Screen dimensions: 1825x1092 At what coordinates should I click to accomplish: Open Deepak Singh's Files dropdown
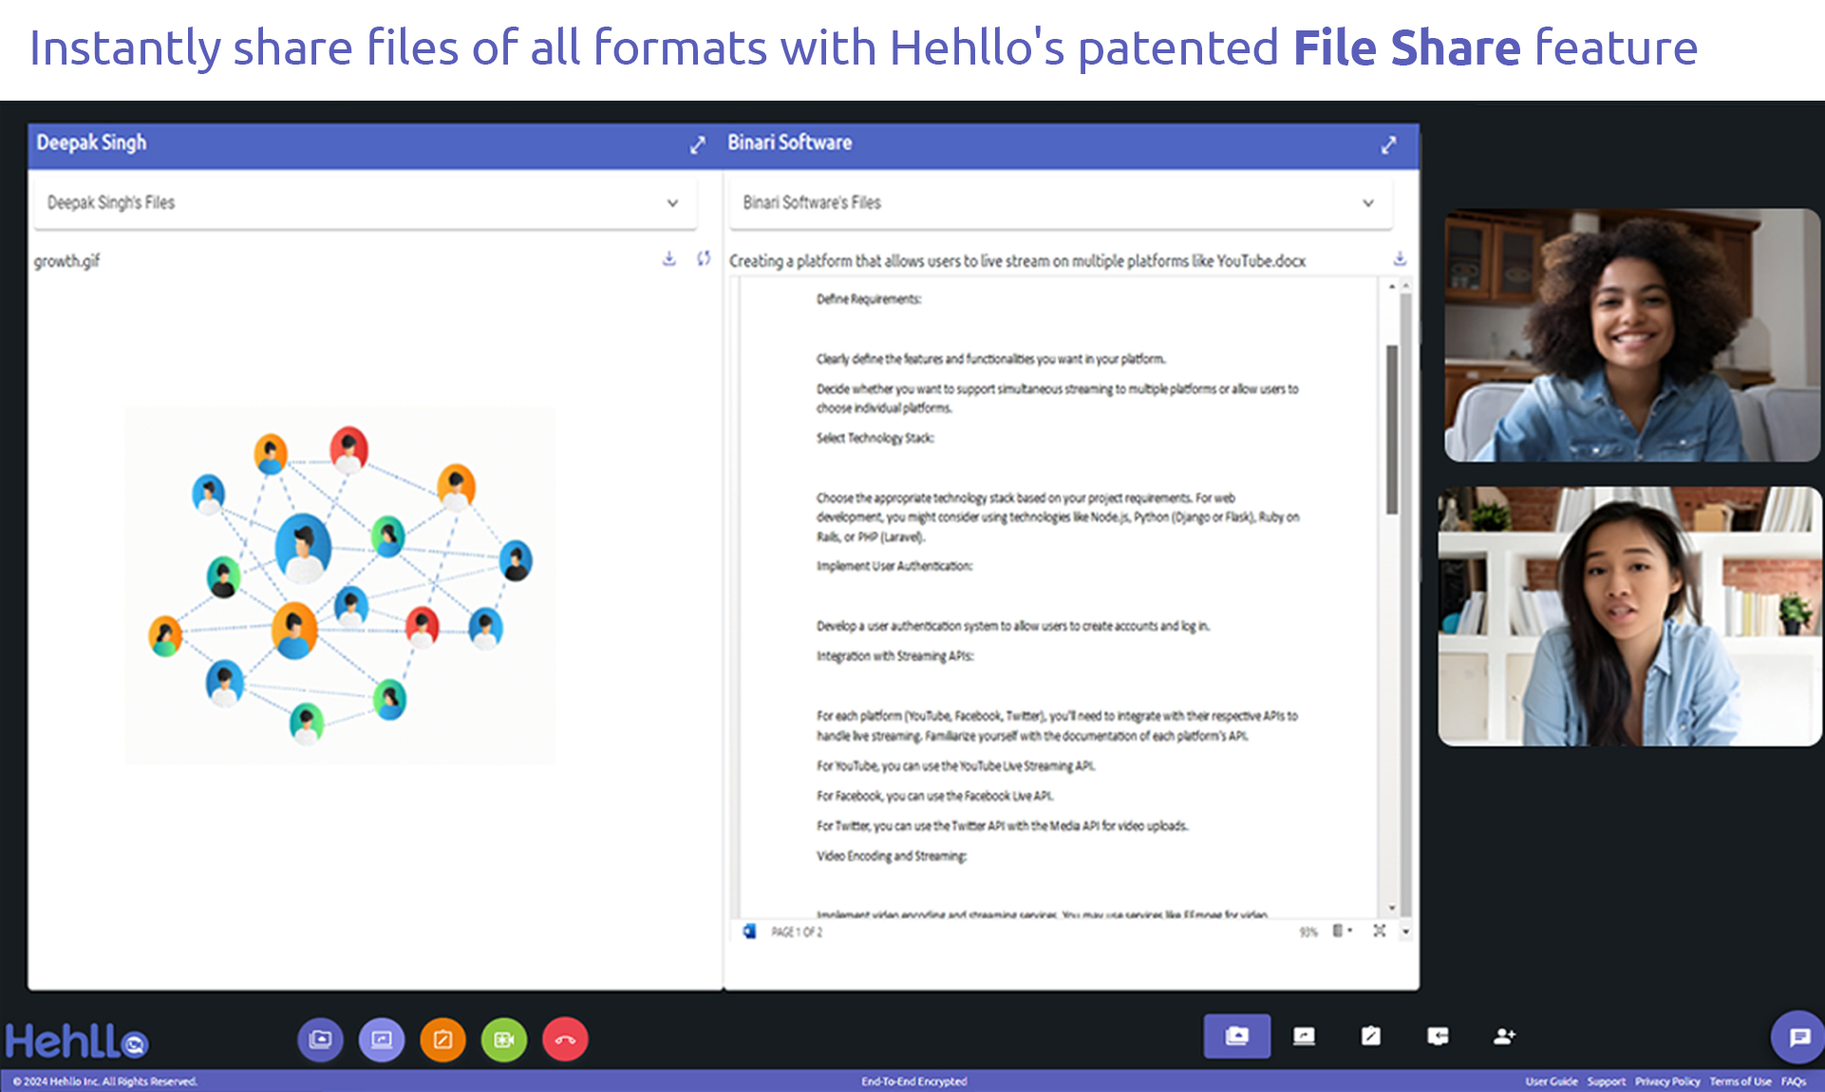click(x=366, y=202)
